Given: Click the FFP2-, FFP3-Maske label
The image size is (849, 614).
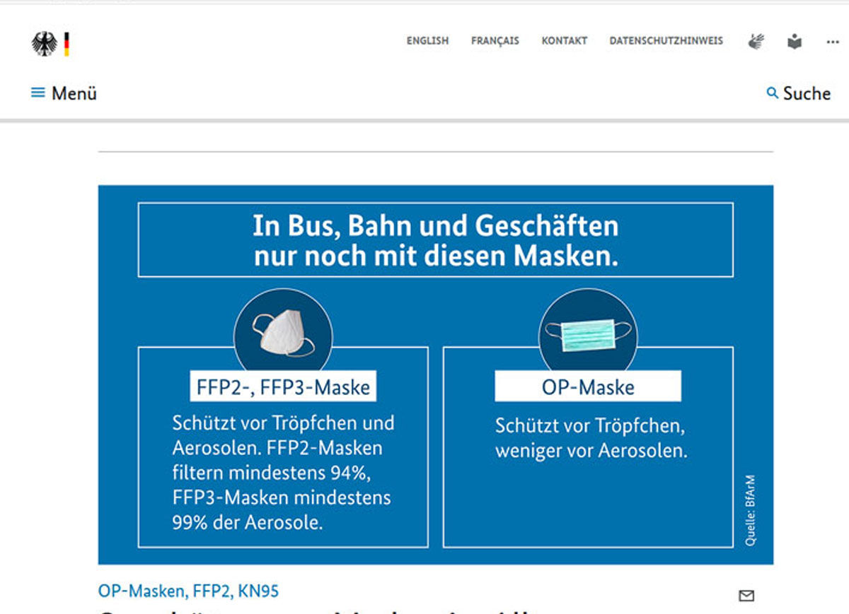Looking at the screenshot, I should (x=283, y=387).
